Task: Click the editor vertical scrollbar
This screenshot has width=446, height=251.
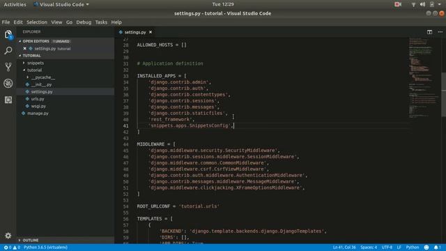Action: click(x=443, y=95)
